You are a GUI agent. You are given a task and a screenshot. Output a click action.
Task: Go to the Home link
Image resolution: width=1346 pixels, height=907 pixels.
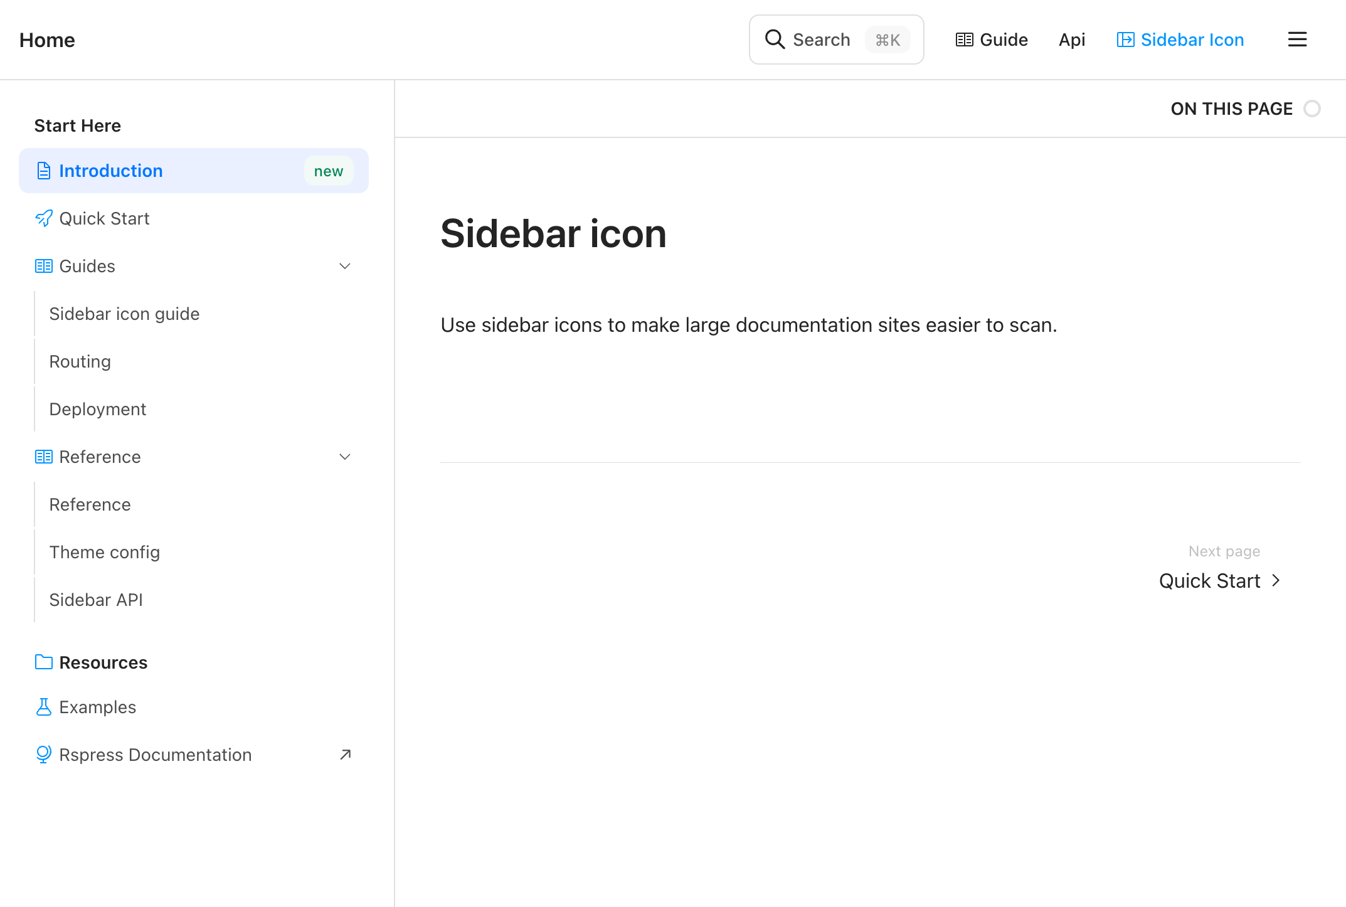point(47,40)
